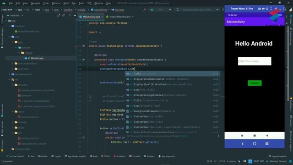Open the App Quality Insights tool window
The image size is (293, 165).
click(x=75, y=156)
